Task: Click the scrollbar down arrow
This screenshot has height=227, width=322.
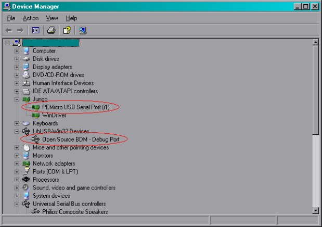Action: tap(315, 210)
